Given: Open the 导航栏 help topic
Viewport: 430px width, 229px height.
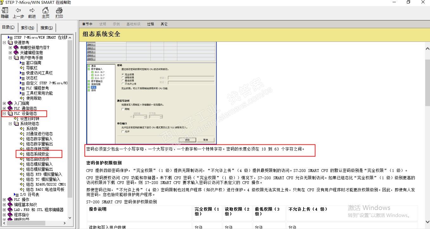Looking at the screenshot, I should pyautogui.click(x=32, y=68).
